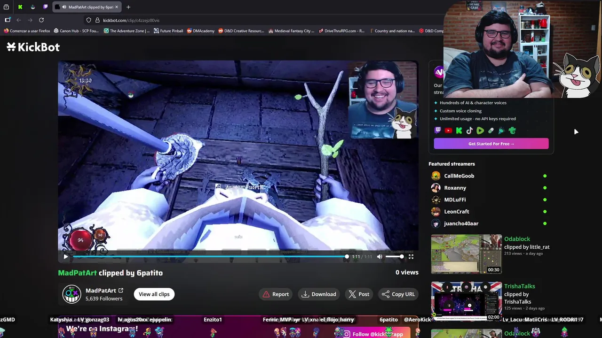Viewport: 602px width, 338px height.
Task: Mute the clip's volume speaker
Action: [380, 257]
